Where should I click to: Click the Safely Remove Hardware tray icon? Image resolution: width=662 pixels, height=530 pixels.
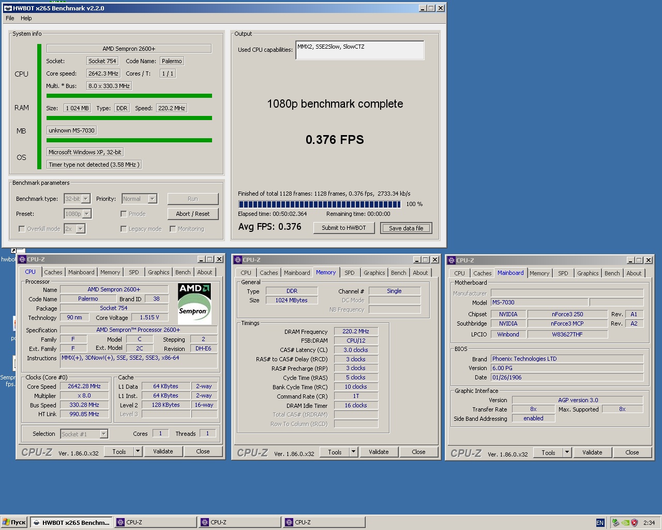pos(615,522)
